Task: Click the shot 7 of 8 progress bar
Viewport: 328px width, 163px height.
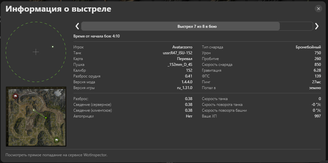Action: click(197, 26)
